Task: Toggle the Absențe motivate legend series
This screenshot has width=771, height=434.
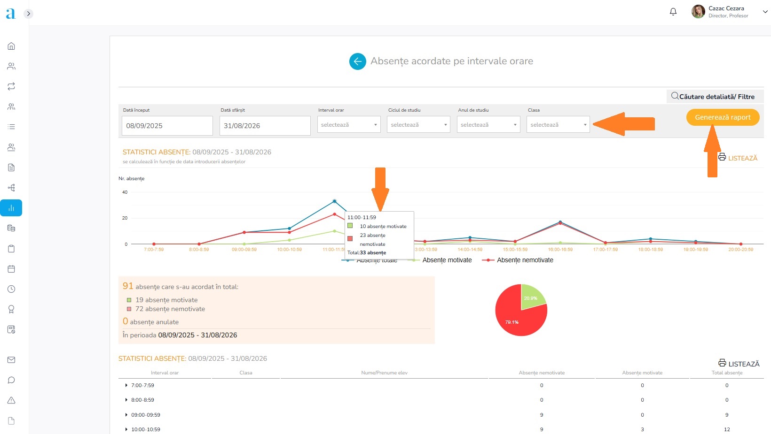Action: coord(447,260)
